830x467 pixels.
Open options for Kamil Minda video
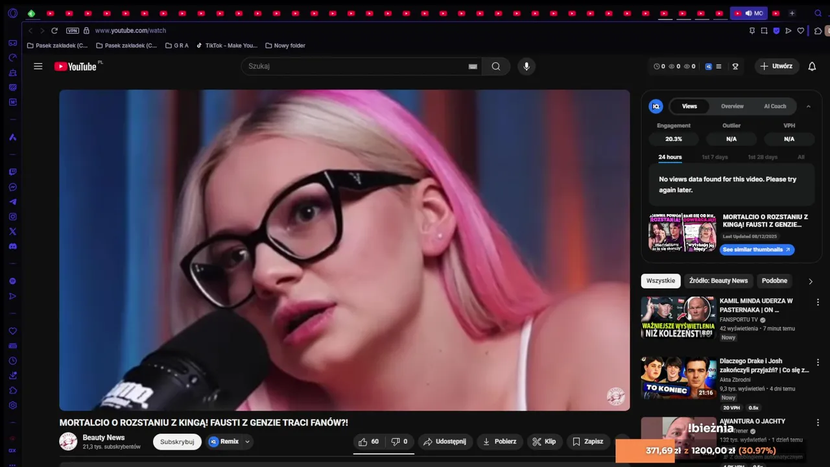pyautogui.click(x=818, y=302)
